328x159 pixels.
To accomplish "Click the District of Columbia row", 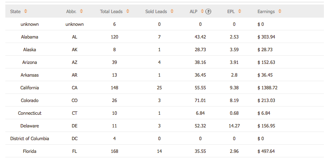I will click(x=164, y=138).
